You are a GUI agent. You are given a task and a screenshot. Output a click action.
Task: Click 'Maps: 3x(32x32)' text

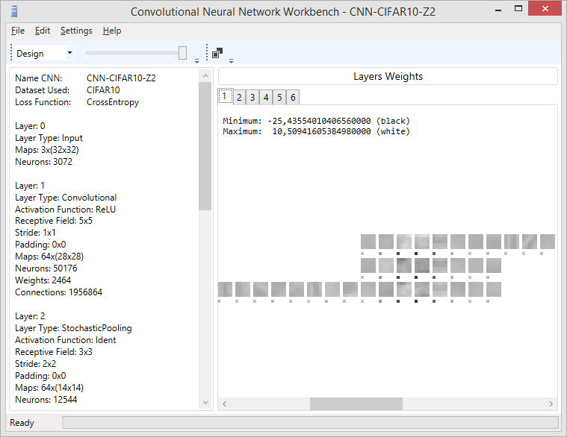[47, 150]
